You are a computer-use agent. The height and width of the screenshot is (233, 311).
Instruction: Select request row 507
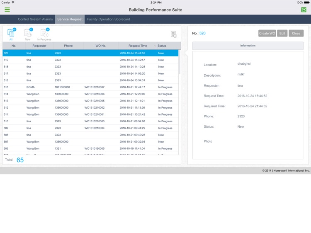90,142
